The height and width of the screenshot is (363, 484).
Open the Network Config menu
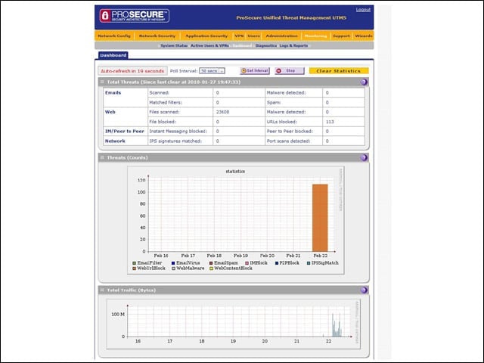[x=114, y=36]
